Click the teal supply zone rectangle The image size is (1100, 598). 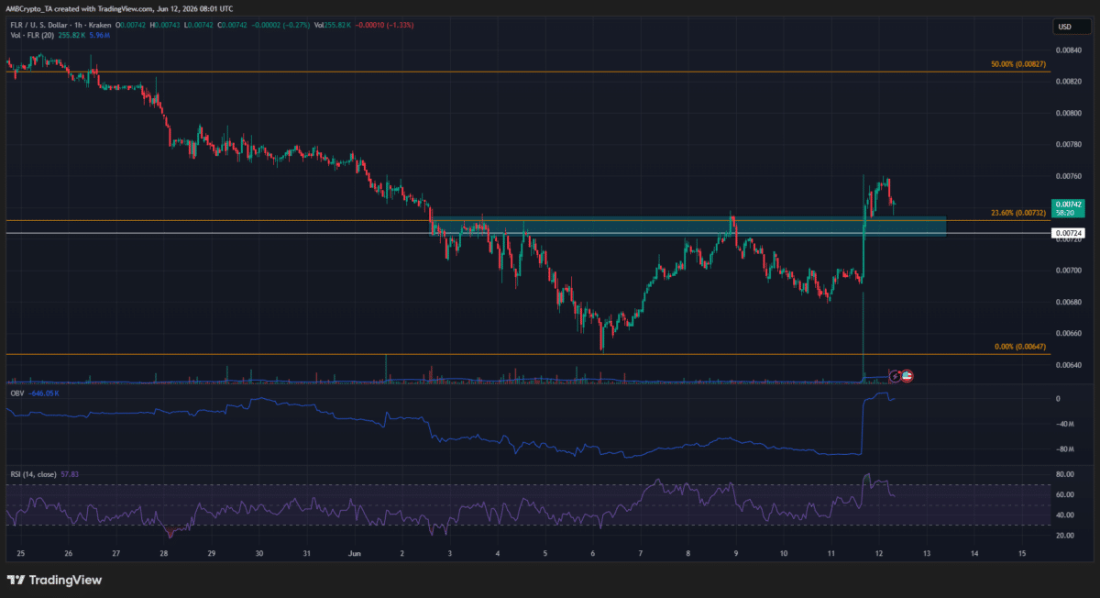coord(687,226)
